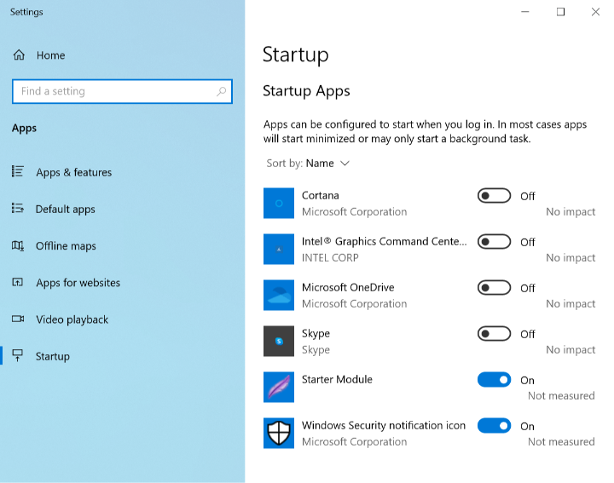Click the Video playback camera icon

point(18,319)
